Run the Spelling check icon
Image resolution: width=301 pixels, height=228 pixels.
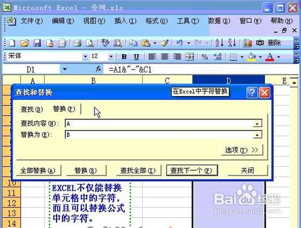click(x=105, y=43)
